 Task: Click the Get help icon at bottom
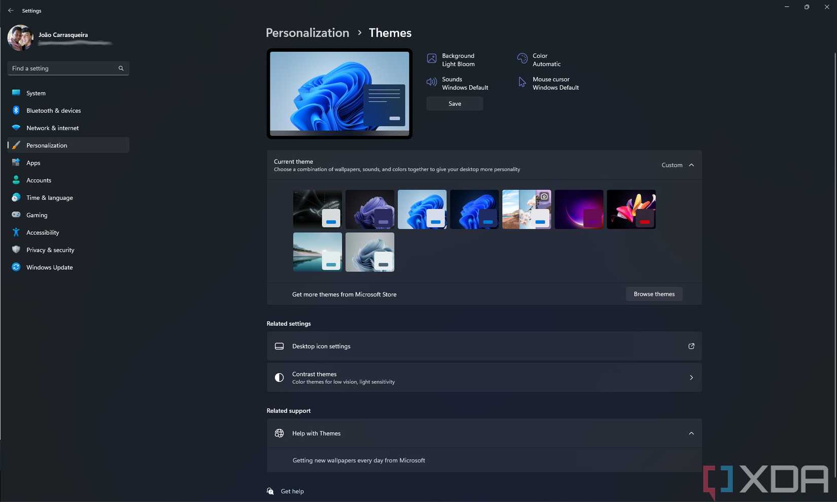click(x=270, y=491)
